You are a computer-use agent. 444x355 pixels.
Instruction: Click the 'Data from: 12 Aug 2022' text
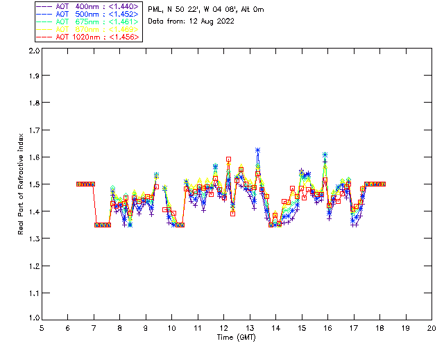point(191,21)
